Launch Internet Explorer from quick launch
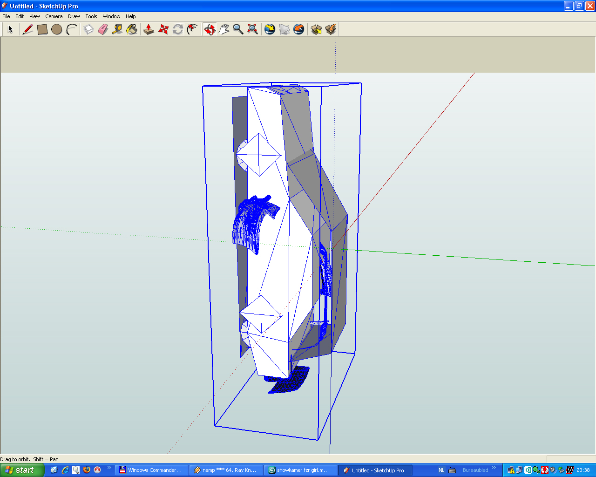Screen dimensions: 596x477 pyautogui.click(x=65, y=470)
